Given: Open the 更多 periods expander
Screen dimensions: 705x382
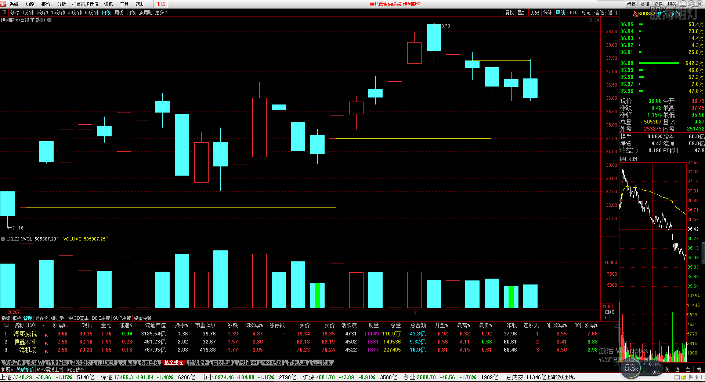Looking at the screenshot, I should (161, 12).
